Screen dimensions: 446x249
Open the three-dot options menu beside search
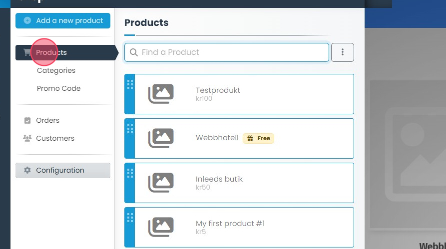(343, 52)
